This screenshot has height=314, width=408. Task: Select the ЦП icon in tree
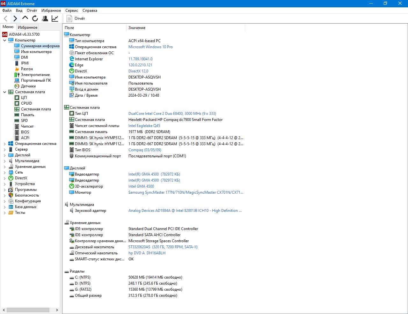[x=17, y=98]
